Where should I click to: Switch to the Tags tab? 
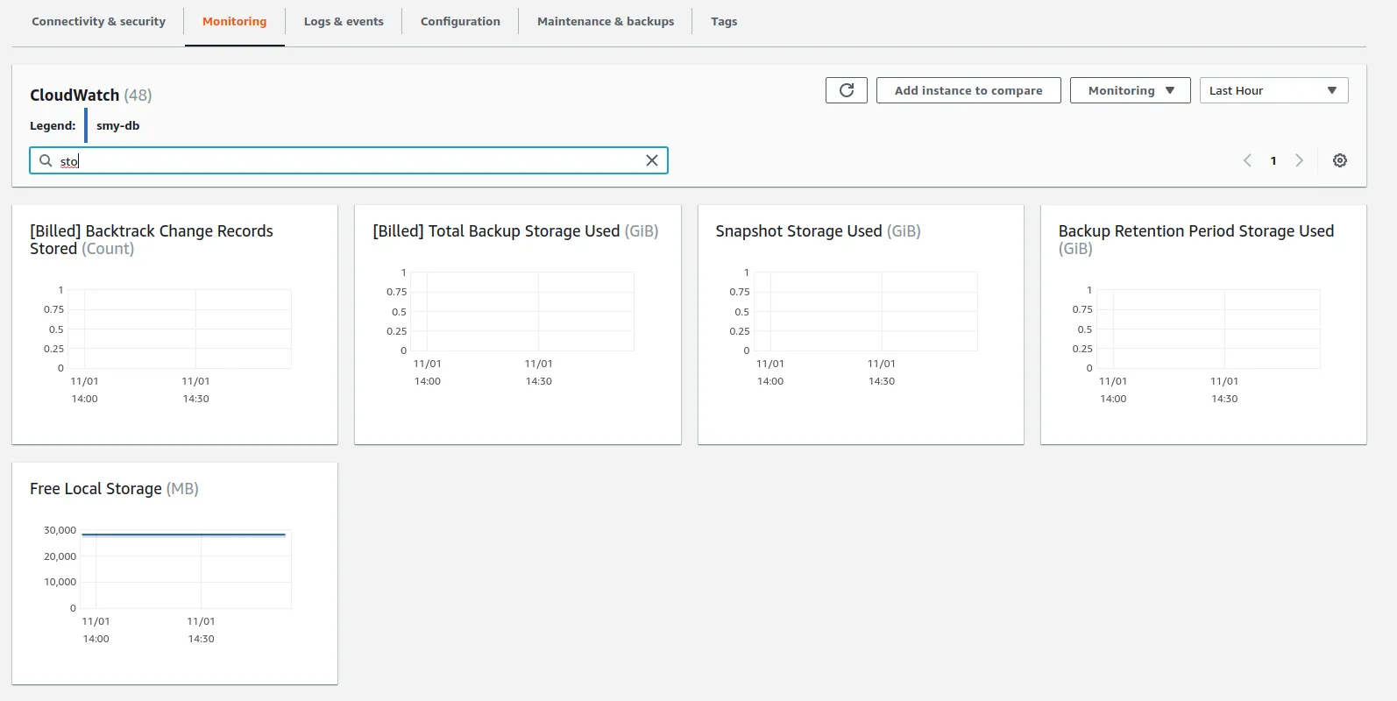pos(724,21)
